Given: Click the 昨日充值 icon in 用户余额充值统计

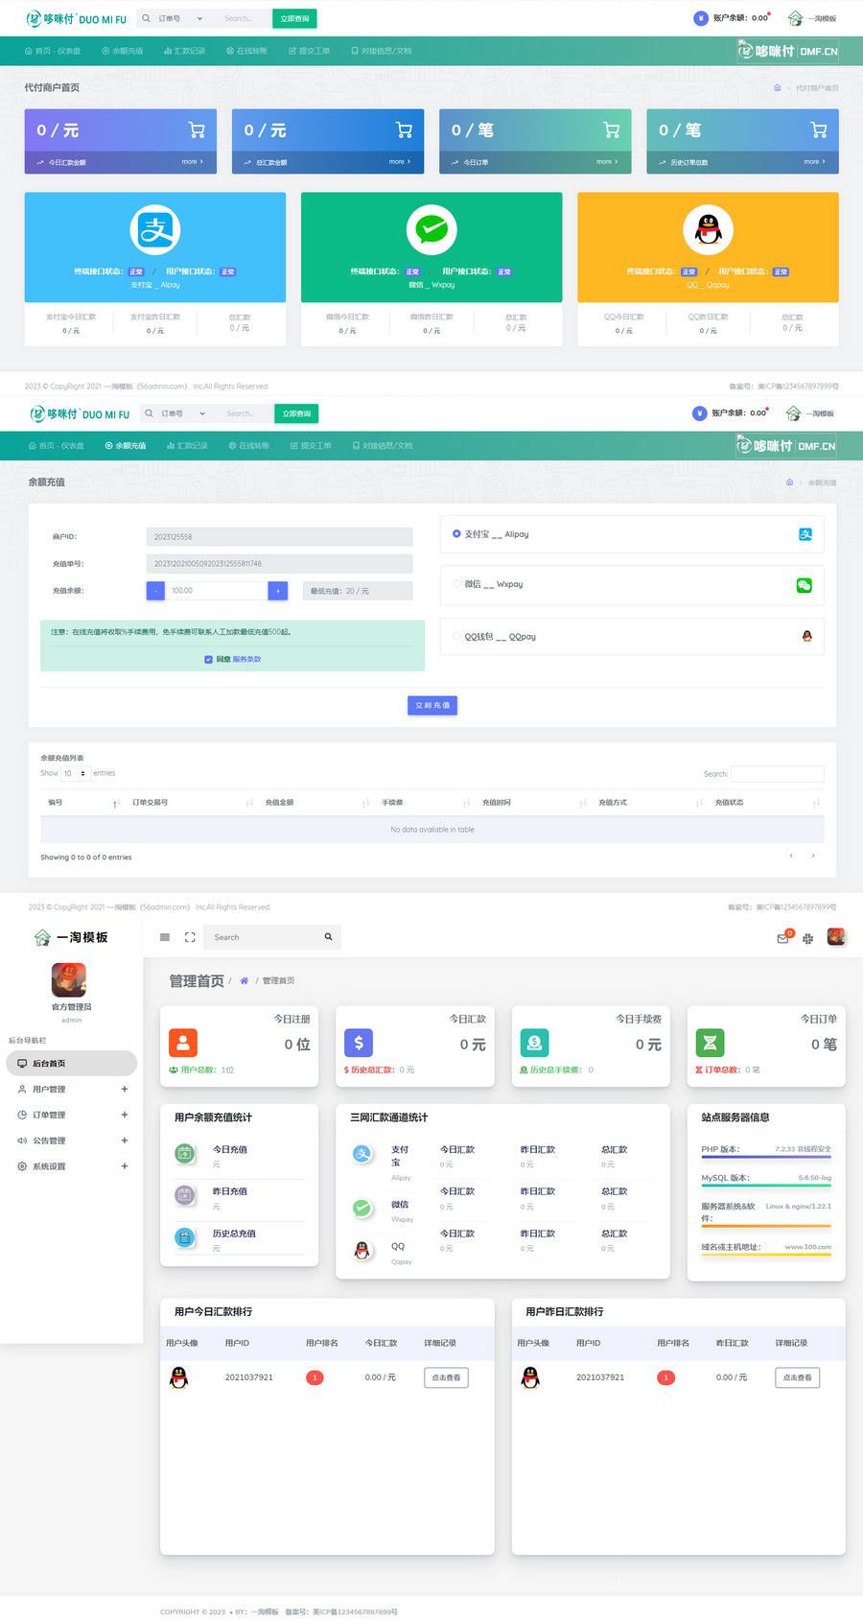Looking at the screenshot, I should 185,1195.
